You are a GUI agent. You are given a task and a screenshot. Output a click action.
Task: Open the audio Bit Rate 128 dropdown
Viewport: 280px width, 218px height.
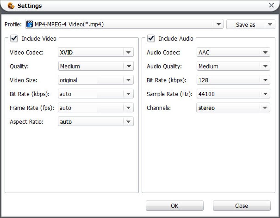[x=265, y=80]
